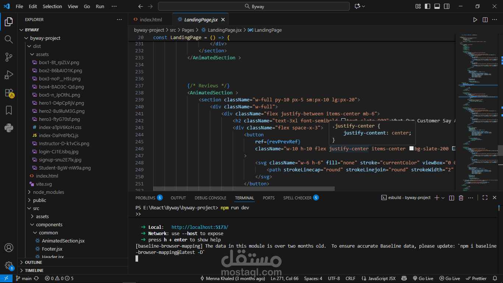Open the http://localhost:5173/ link in terminal
The width and height of the screenshot is (503, 283).
pyautogui.click(x=200, y=227)
